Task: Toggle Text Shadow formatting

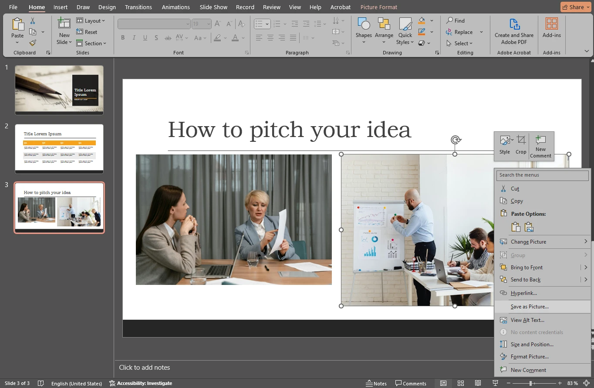Action: [x=156, y=38]
